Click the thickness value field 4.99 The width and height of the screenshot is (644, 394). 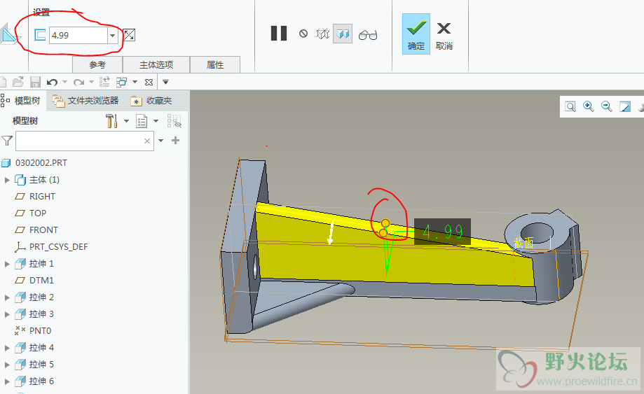point(78,35)
